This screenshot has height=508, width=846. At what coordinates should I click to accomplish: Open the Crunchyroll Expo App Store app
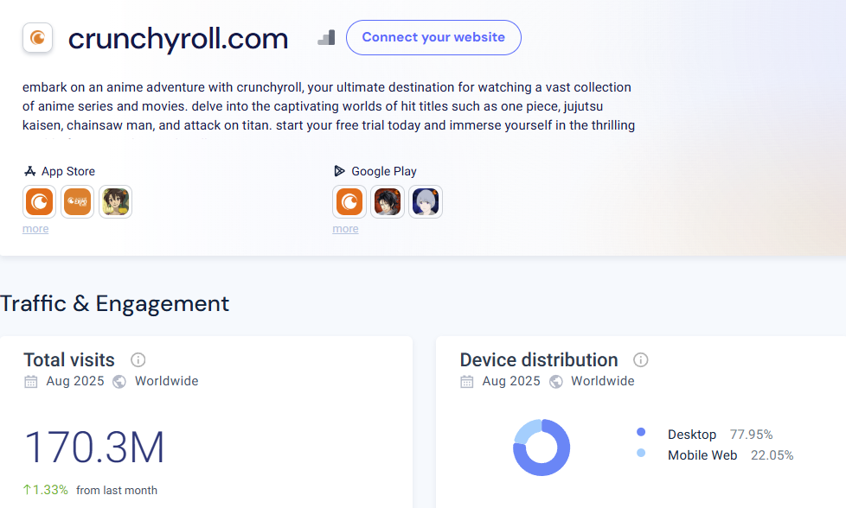pyautogui.click(x=77, y=202)
